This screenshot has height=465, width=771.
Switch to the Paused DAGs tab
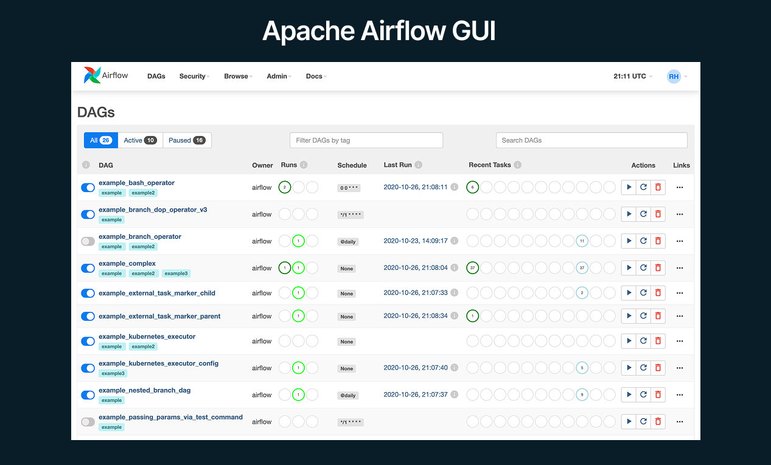pyautogui.click(x=187, y=140)
